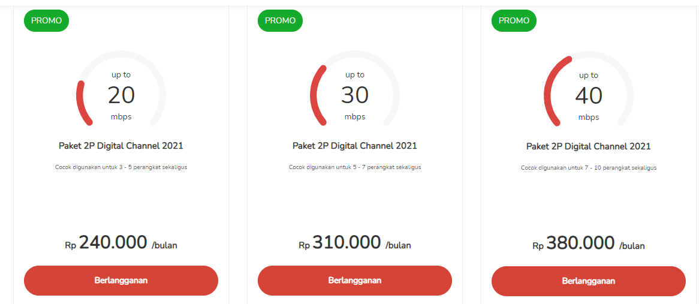Click the Rp 240.000 /bulan price

(x=121, y=243)
